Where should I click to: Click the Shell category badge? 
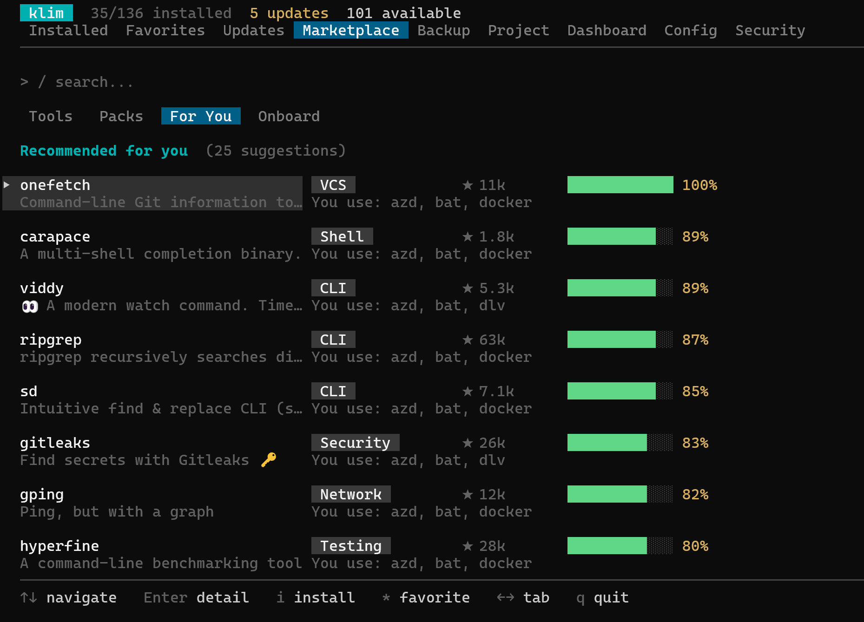point(342,236)
